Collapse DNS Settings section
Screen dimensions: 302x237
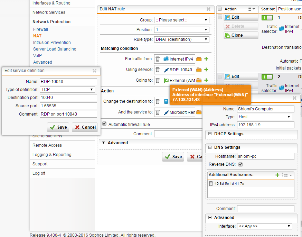tap(210, 147)
